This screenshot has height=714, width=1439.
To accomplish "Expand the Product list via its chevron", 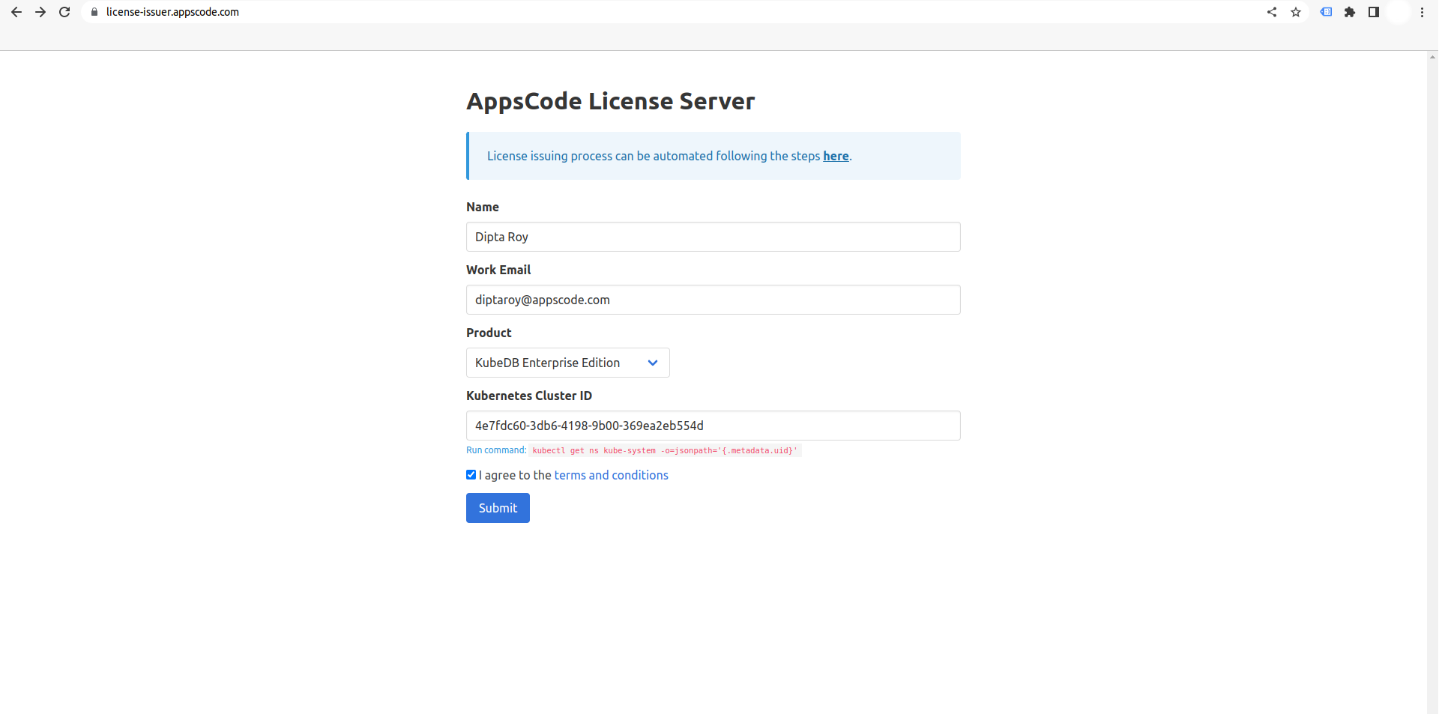I will [652, 363].
